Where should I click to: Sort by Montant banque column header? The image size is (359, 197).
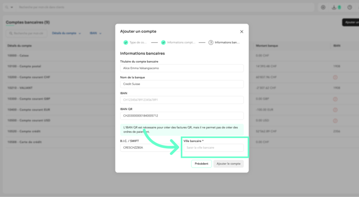[x=267, y=46]
